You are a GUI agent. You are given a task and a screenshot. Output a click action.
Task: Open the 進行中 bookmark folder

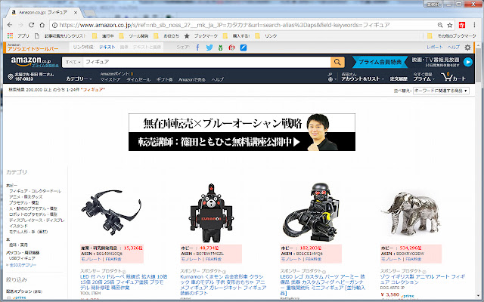tap(104, 36)
